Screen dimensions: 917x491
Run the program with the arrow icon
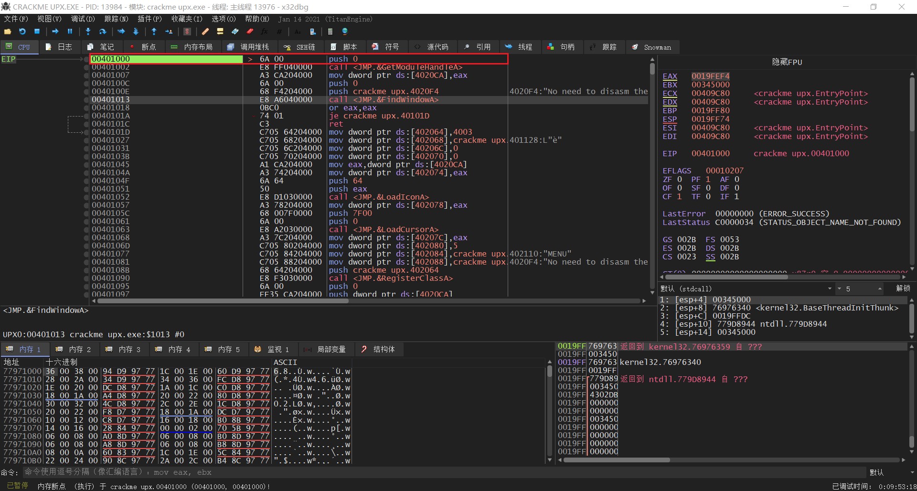[x=55, y=32]
